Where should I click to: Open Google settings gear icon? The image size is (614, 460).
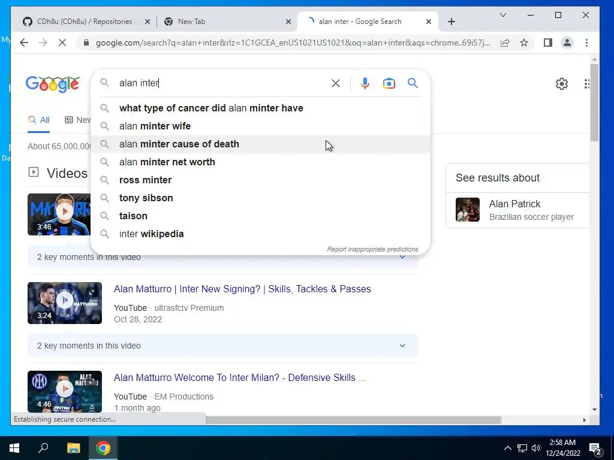561,84
